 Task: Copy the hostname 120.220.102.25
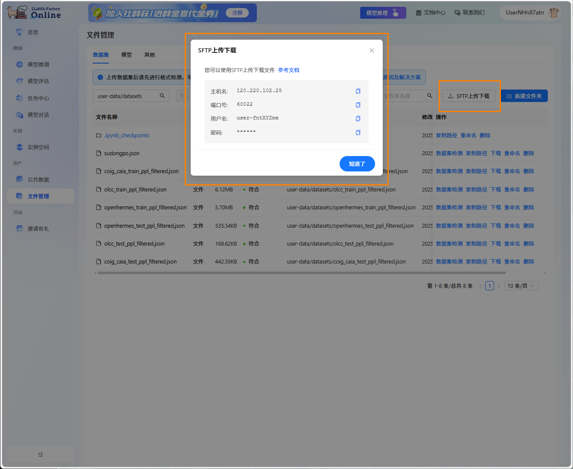[358, 91]
